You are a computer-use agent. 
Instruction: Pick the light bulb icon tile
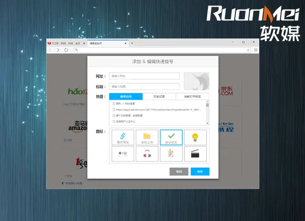pos(195,137)
